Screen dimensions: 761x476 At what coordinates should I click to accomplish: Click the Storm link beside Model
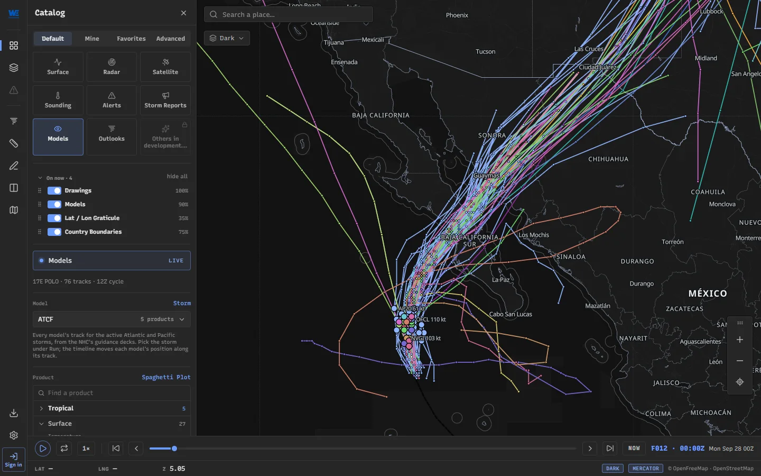coord(182,303)
